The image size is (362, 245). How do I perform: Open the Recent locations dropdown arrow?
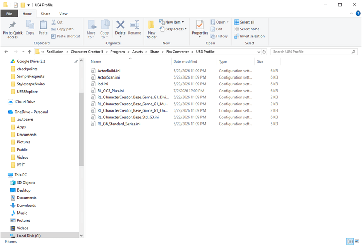(23, 52)
